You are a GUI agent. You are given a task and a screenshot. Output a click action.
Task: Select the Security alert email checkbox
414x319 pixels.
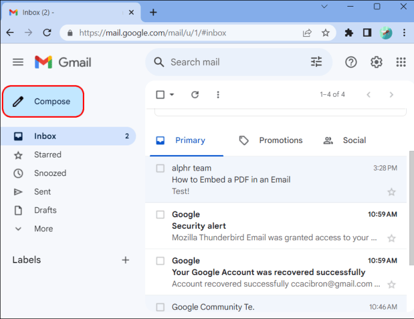160,214
